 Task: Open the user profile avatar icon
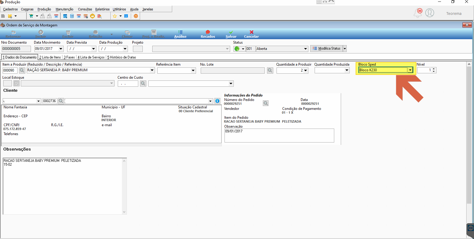430,13
